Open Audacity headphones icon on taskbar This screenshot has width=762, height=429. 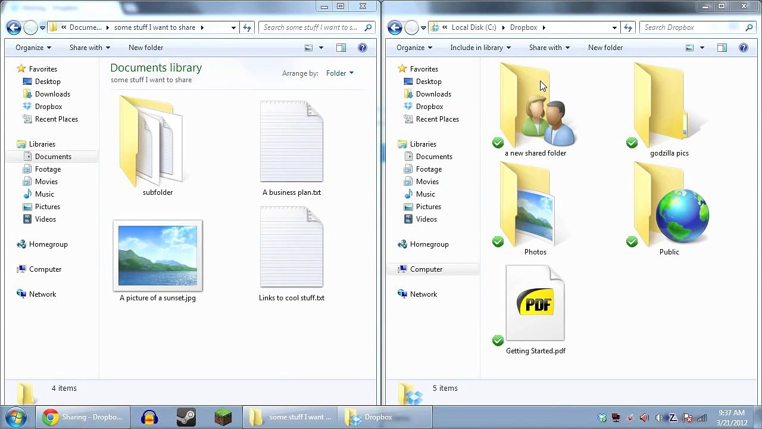click(149, 418)
